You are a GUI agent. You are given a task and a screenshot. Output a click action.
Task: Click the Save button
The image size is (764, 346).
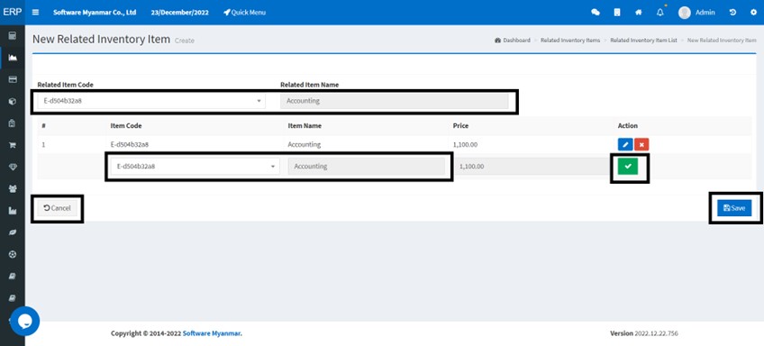734,208
